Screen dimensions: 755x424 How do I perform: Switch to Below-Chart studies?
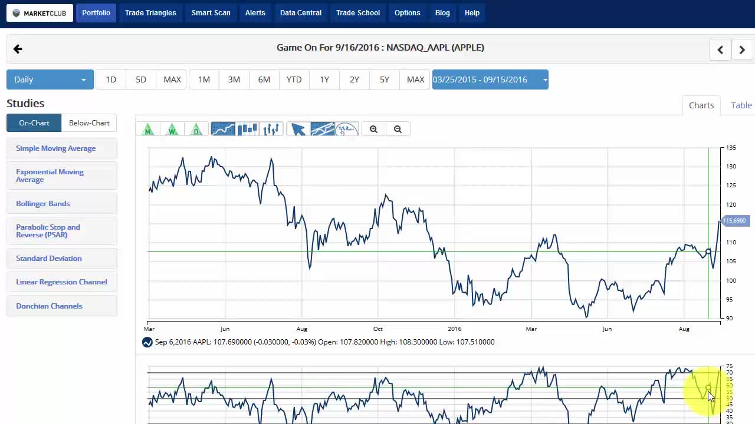click(89, 122)
